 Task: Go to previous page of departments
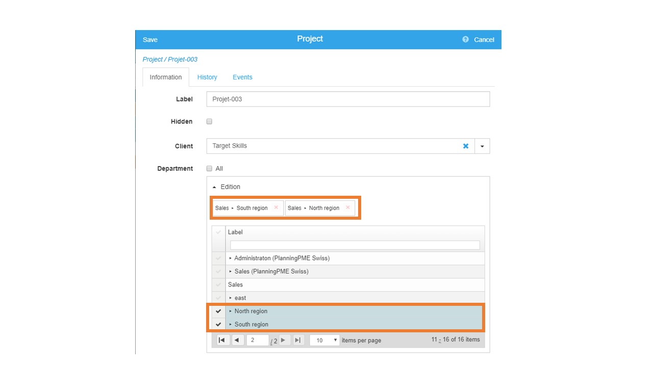click(x=238, y=340)
